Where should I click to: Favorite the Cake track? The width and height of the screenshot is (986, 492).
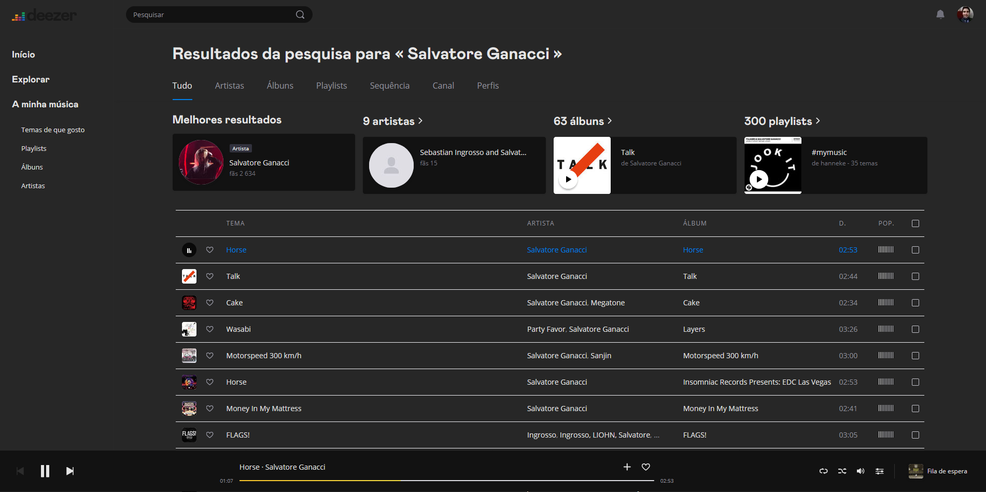(x=210, y=303)
